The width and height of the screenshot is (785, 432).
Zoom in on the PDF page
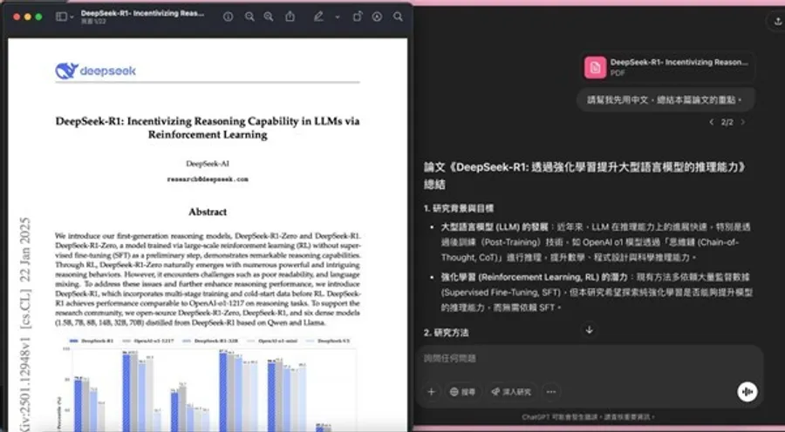coord(269,17)
